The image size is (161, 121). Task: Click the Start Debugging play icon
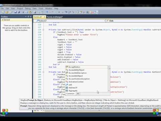pyautogui.click(x=59, y=12)
